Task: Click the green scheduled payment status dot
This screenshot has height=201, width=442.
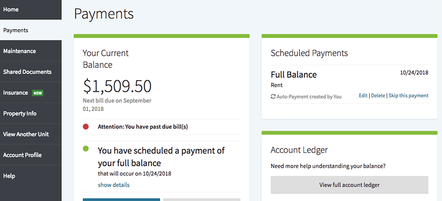Action: pyautogui.click(x=86, y=149)
